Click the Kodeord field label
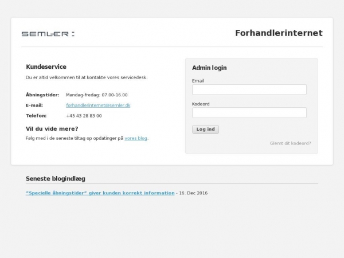 click(201, 104)
